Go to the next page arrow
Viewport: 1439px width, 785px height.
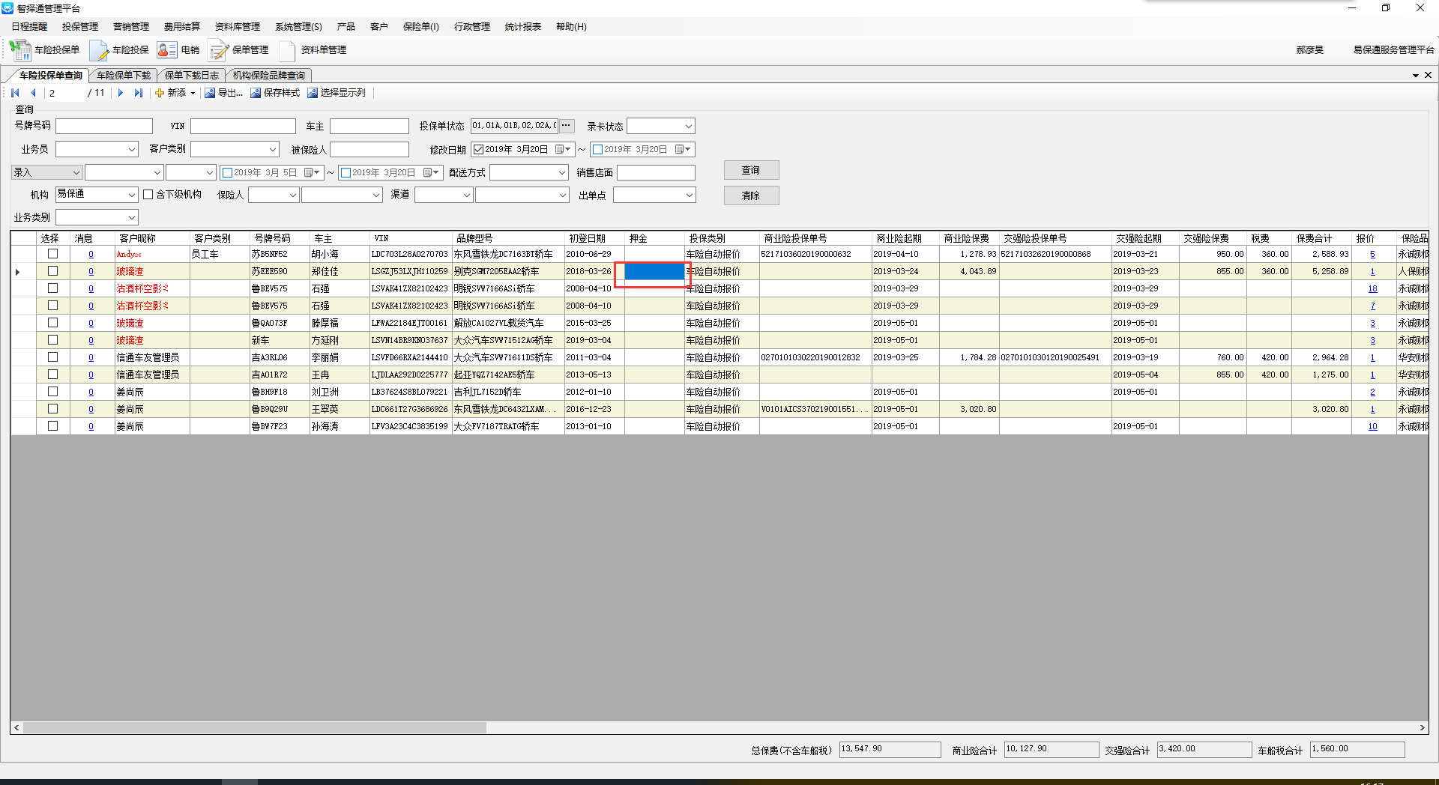pyautogui.click(x=120, y=93)
